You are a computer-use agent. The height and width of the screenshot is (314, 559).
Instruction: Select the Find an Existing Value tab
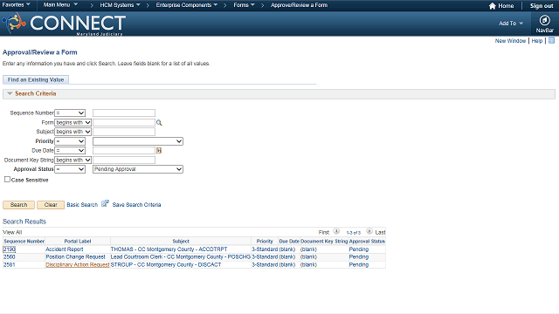click(x=36, y=79)
